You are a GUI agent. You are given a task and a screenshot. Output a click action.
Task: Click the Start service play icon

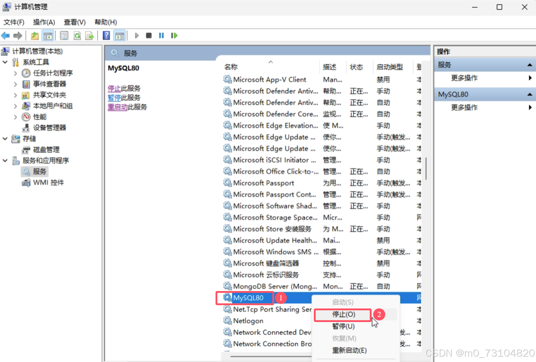coord(137,36)
